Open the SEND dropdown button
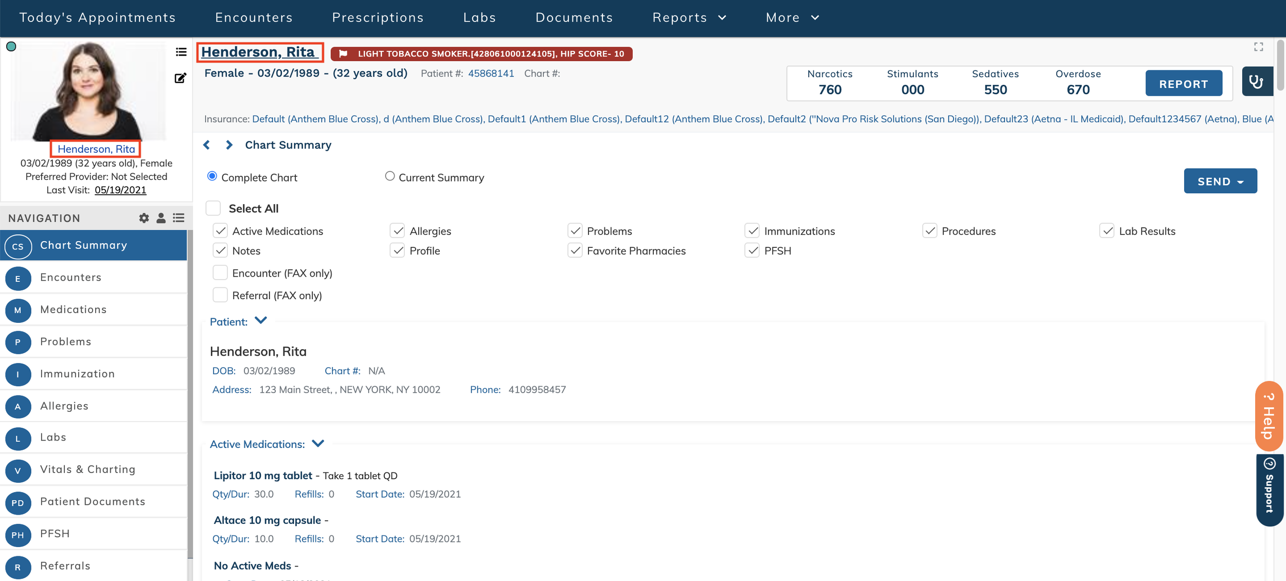 pos(1220,181)
